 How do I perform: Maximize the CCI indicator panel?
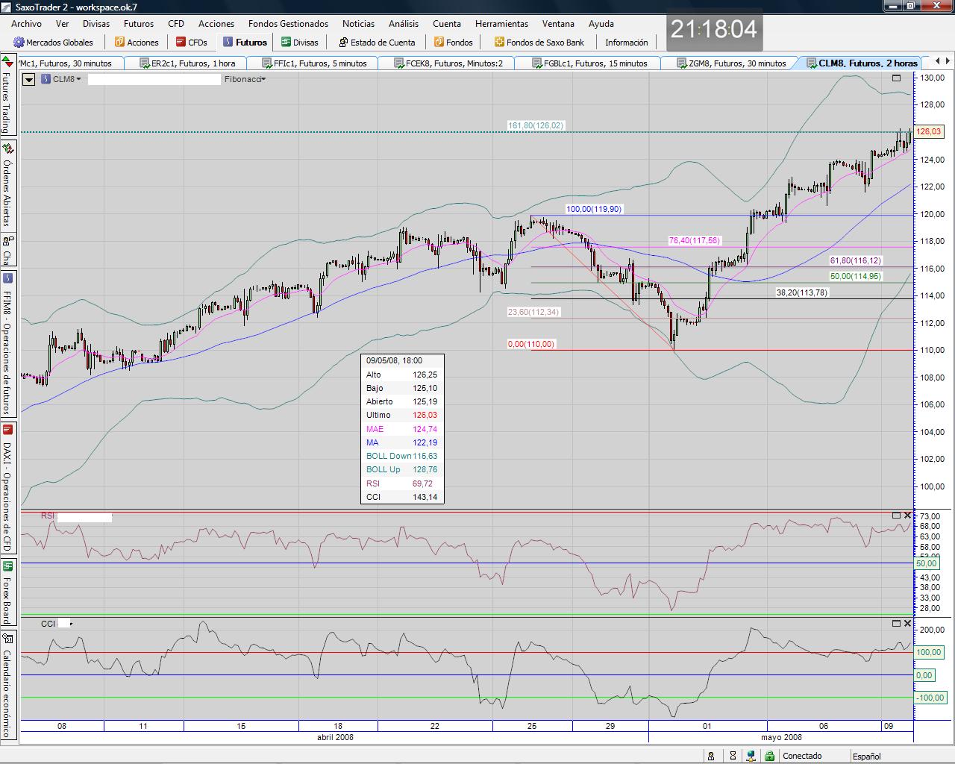[x=896, y=623]
